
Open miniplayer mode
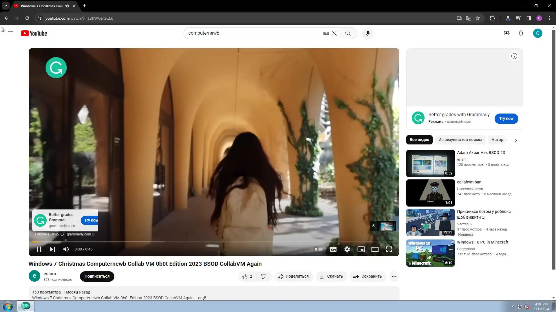(x=361, y=249)
